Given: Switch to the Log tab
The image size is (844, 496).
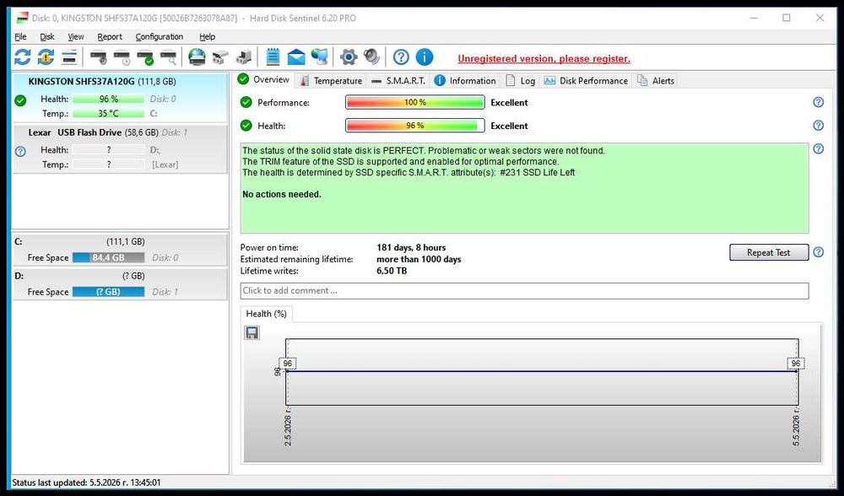Looking at the screenshot, I should [x=521, y=81].
